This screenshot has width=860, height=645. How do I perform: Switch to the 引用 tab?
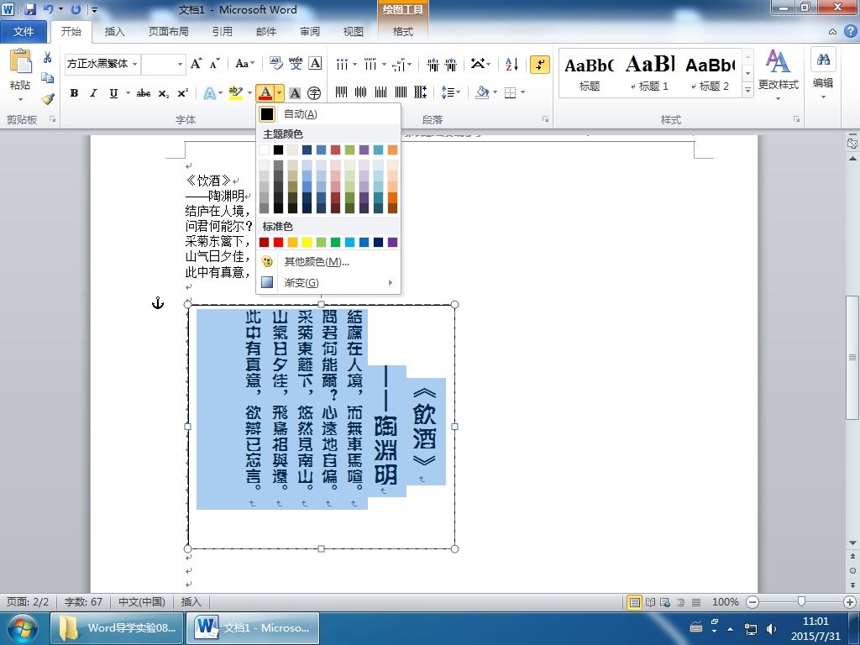(222, 32)
